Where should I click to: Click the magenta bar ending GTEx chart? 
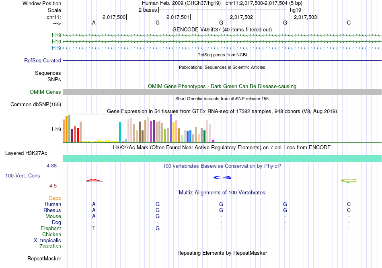point(213,141)
